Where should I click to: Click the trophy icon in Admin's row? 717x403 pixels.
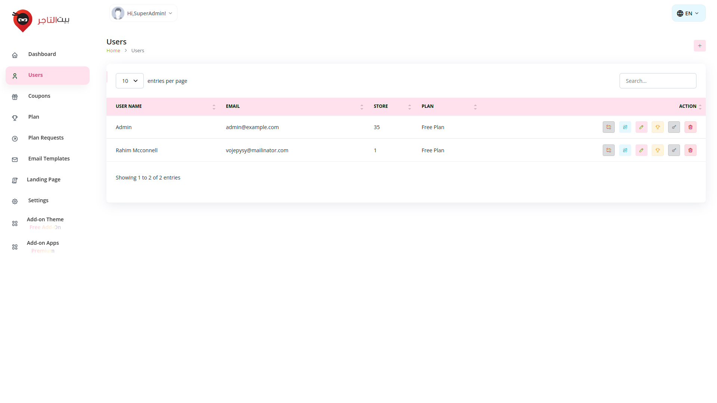point(657,127)
